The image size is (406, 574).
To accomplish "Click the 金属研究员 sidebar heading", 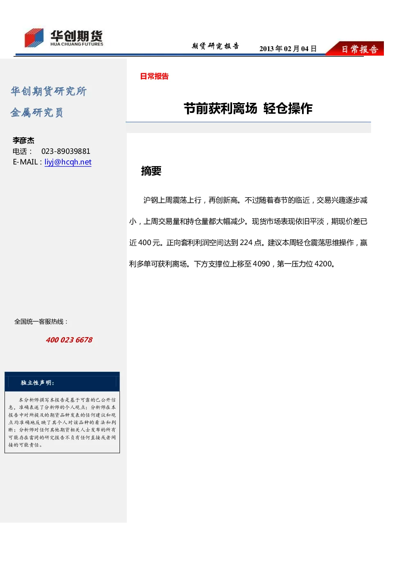I will pos(37,113).
